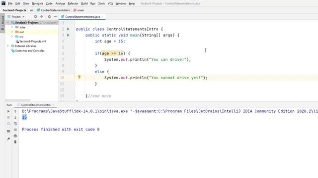Expand the src folder

point(12,37)
